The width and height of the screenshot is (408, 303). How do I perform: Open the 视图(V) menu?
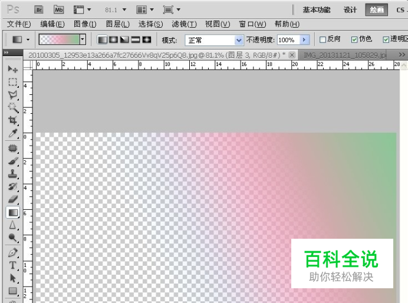(x=218, y=24)
